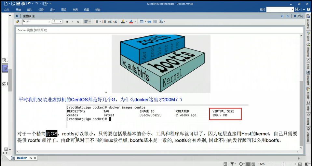Open a file with folder icon
This screenshot has height=166, width=312.
[13, 3]
